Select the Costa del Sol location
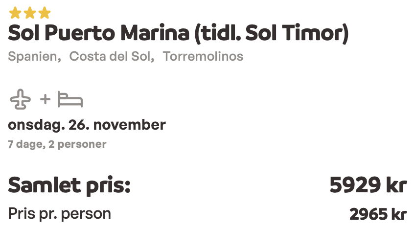The height and width of the screenshot is (229, 415). point(112,56)
